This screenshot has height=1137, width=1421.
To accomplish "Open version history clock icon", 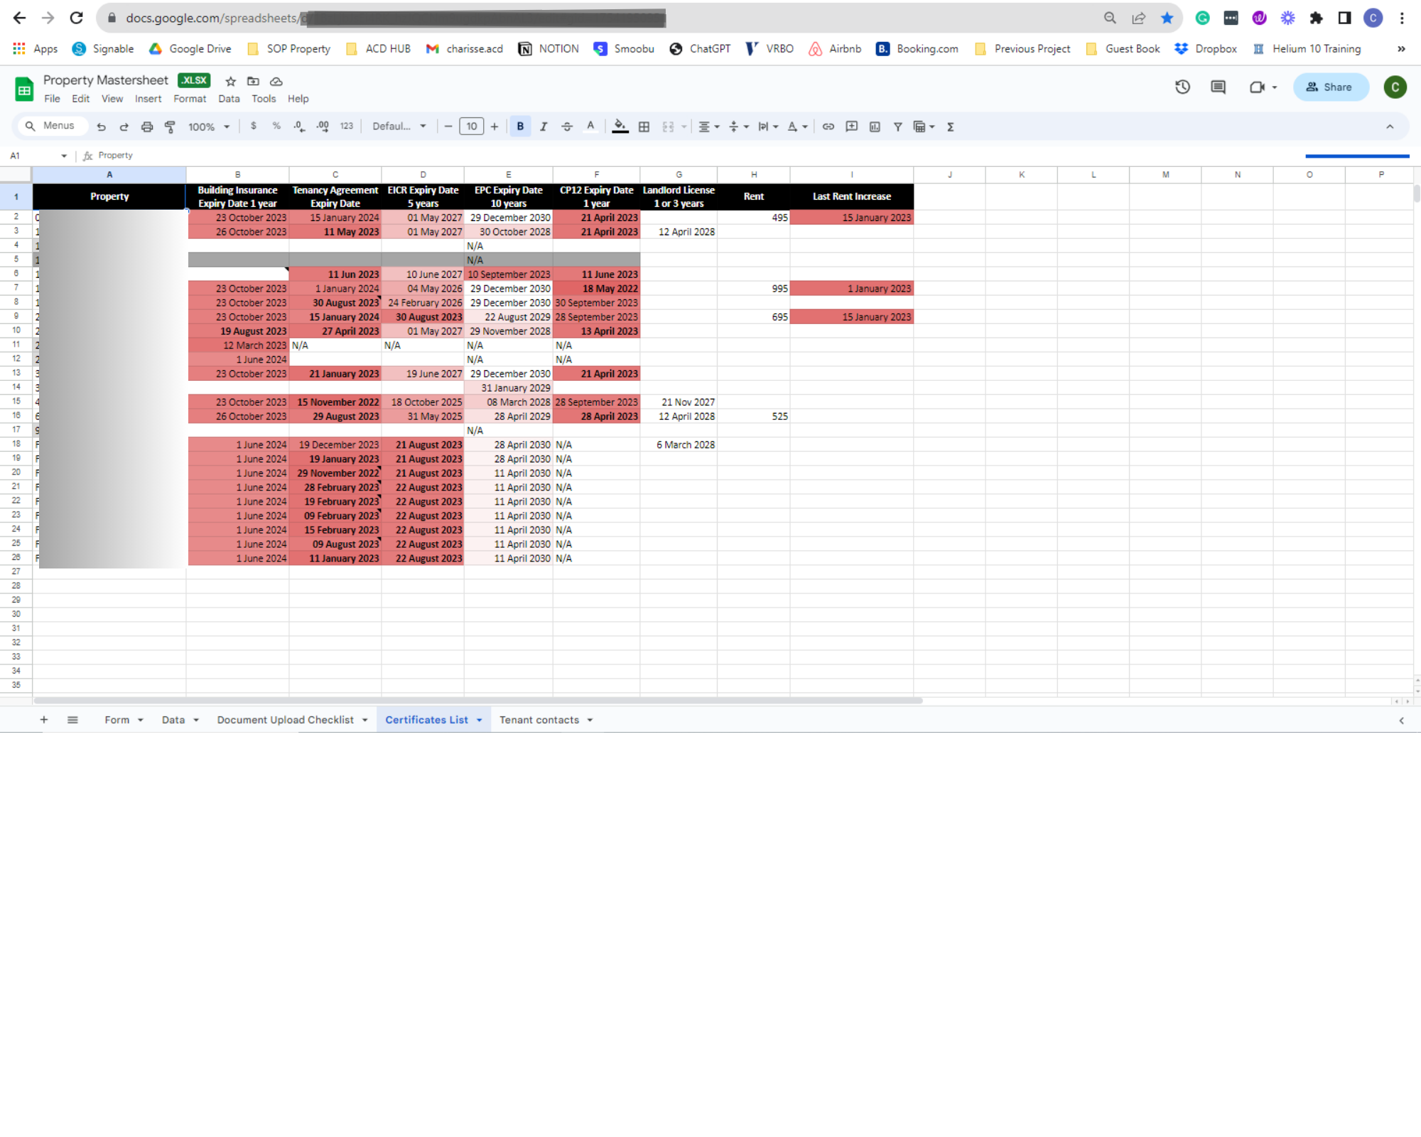I will pyautogui.click(x=1182, y=87).
